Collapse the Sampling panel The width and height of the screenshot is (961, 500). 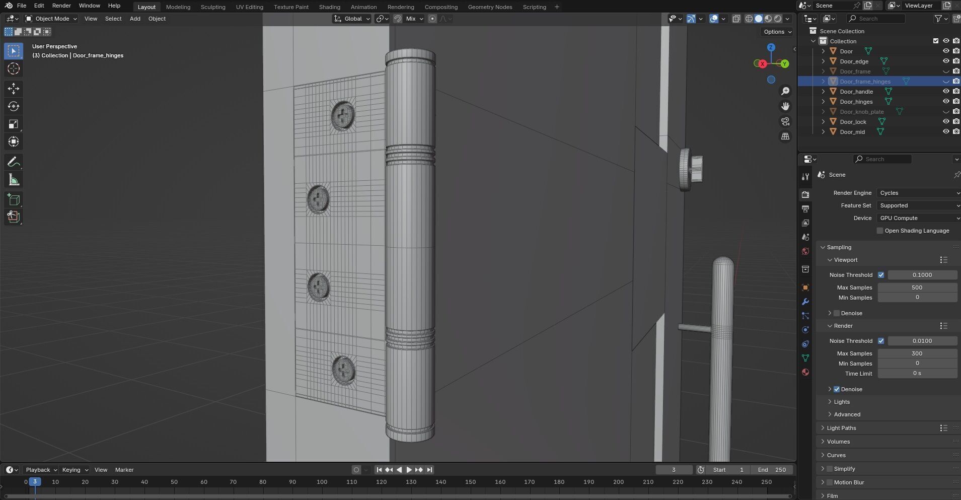(x=839, y=247)
